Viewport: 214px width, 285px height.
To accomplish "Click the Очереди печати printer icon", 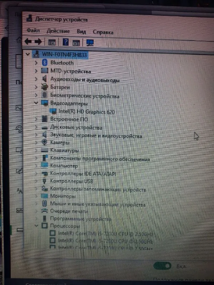I will [45, 211].
